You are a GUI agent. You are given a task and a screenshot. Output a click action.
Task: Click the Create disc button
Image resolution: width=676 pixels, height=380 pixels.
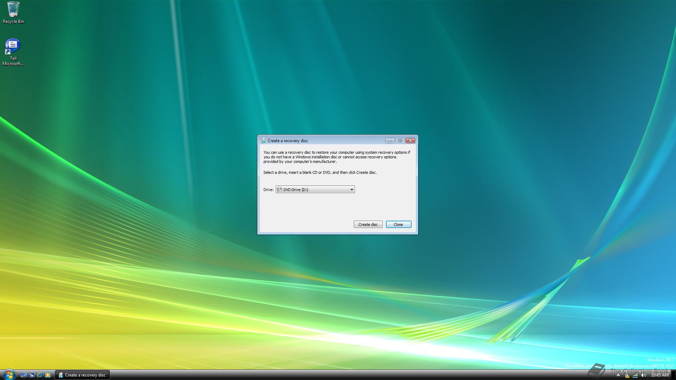coord(368,224)
